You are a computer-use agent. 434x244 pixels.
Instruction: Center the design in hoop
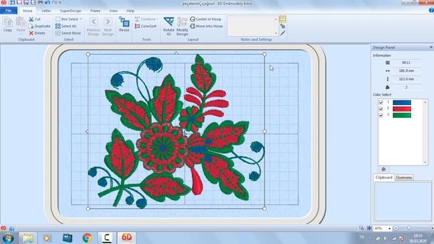[205, 19]
